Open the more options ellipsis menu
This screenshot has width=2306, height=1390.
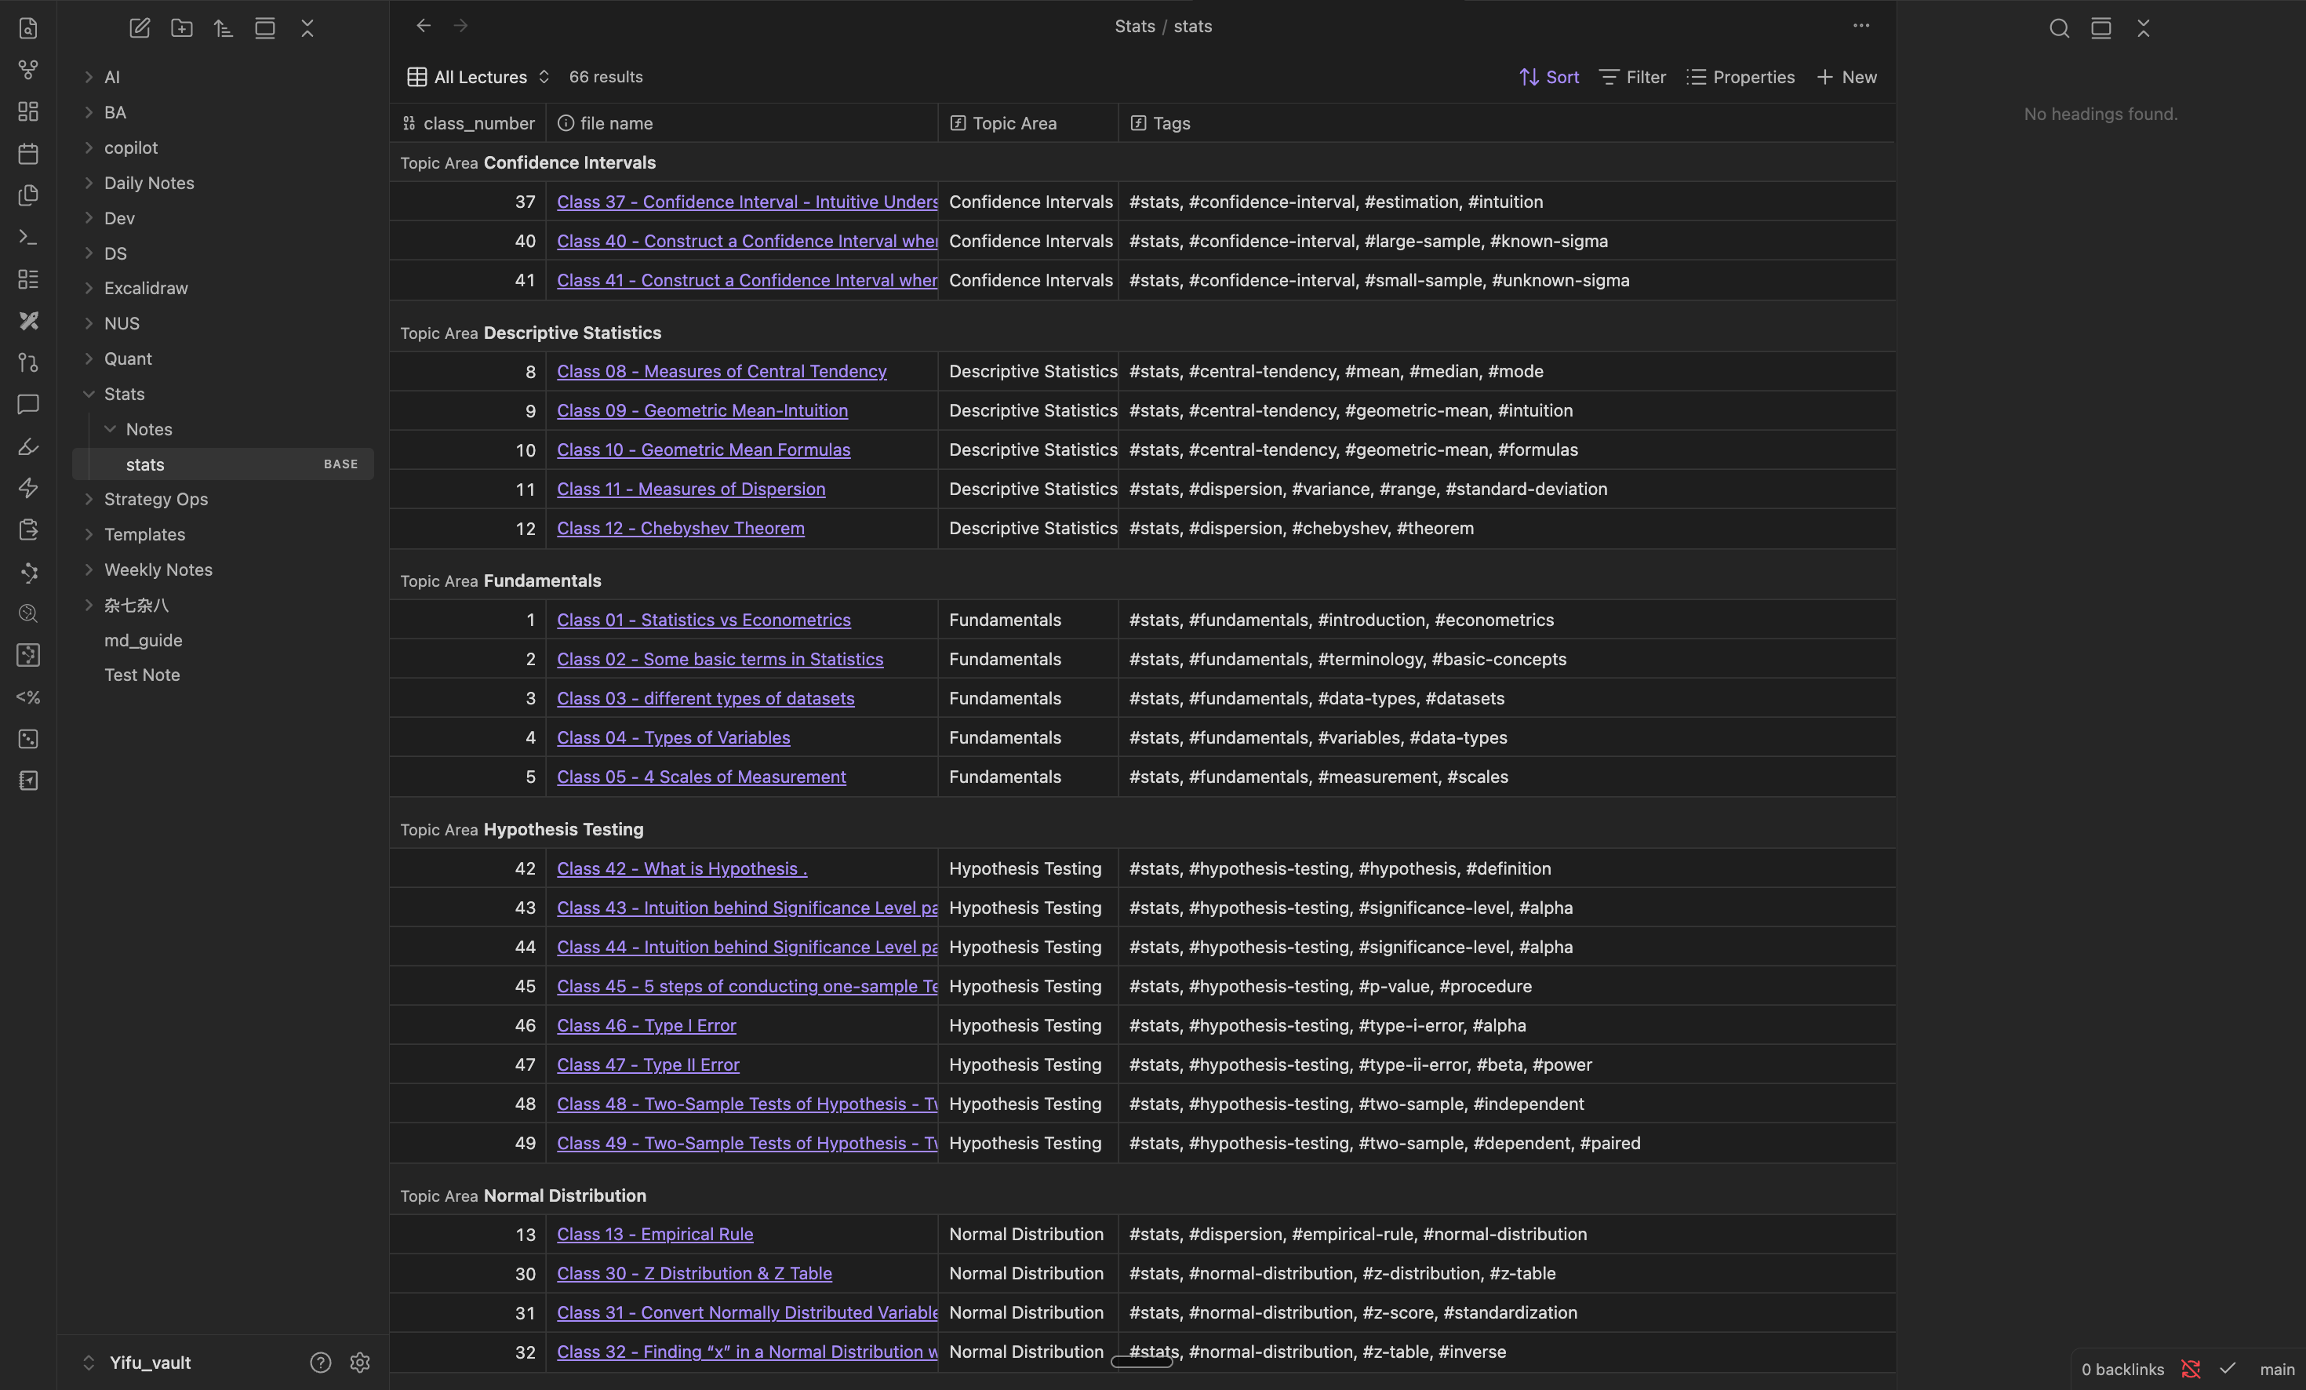click(x=1860, y=26)
